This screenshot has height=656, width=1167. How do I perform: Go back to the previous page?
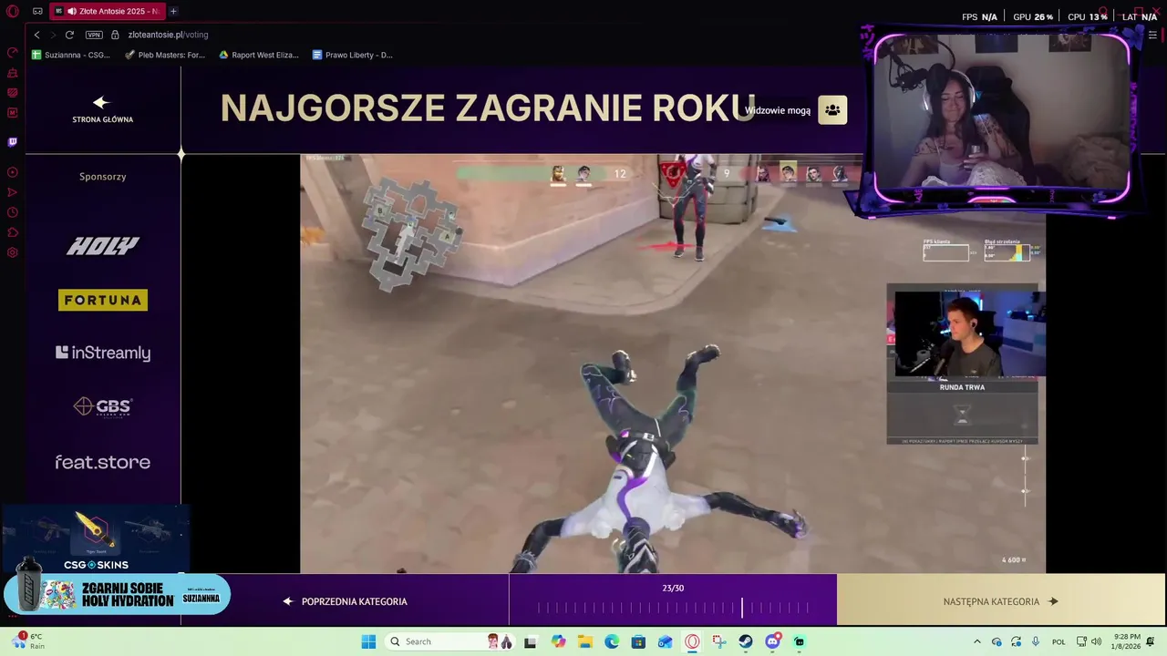tap(36, 35)
